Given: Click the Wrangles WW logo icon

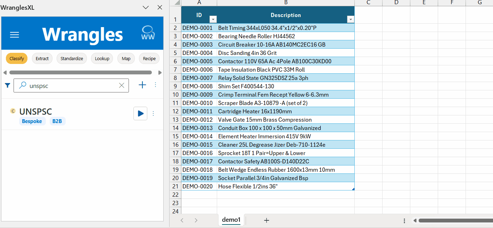Looking at the screenshot, I should point(148,33).
